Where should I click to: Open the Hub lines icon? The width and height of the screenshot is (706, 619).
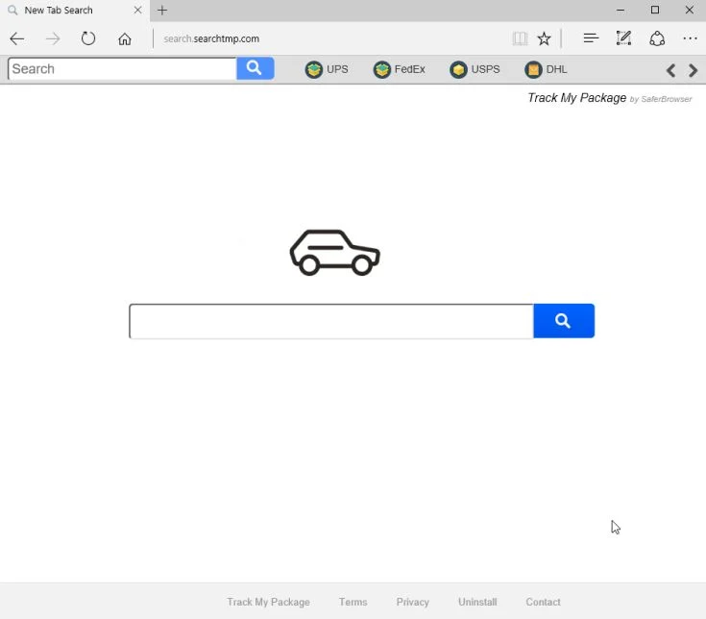click(x=591, y=38)
